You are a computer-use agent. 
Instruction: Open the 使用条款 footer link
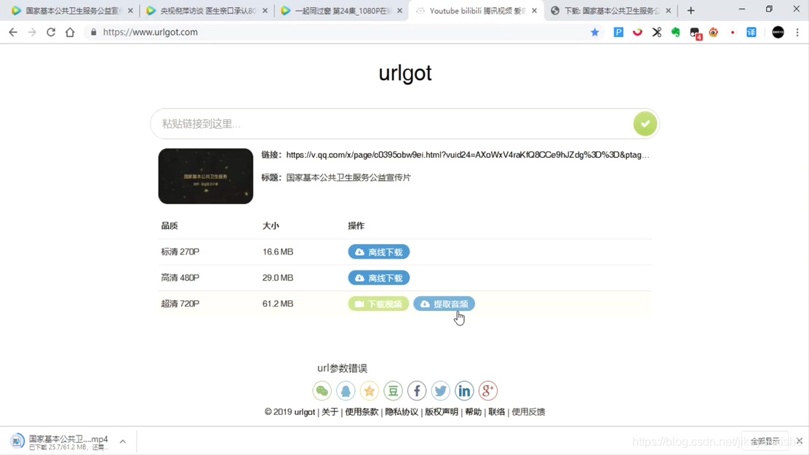(x=362, y=411)
